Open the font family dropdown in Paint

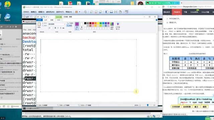65,24
